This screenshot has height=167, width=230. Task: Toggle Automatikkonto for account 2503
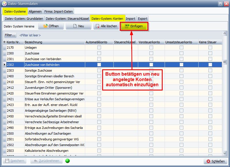99,150
